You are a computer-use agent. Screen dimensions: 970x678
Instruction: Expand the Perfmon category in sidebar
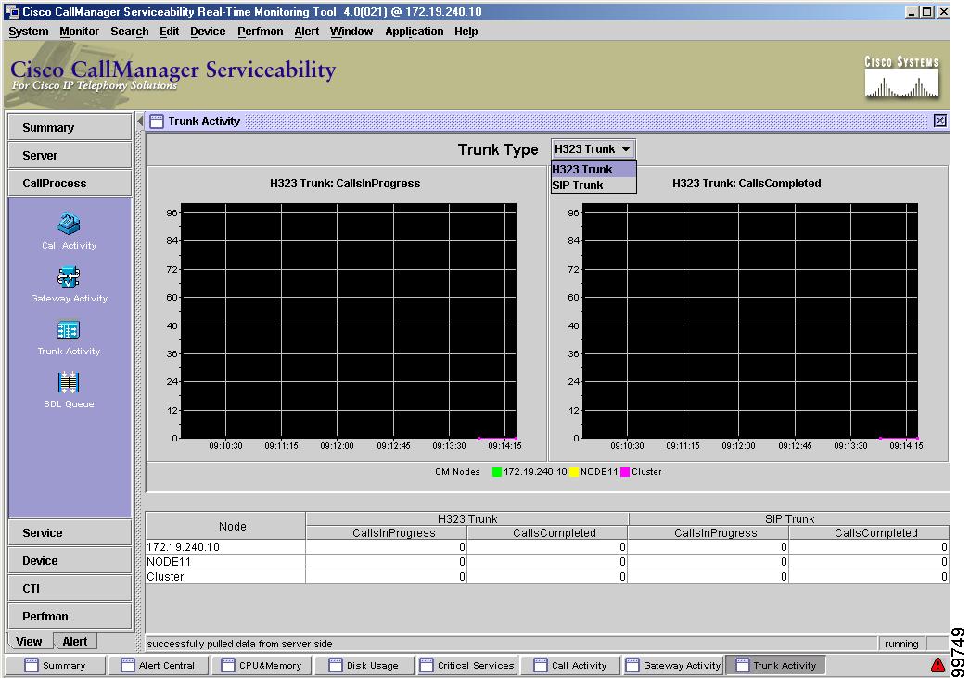[x=70, y=616]
